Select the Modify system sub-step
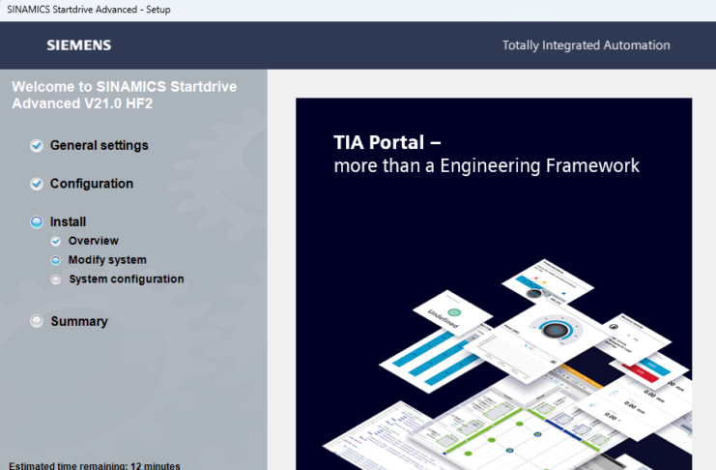 [107, 260]
